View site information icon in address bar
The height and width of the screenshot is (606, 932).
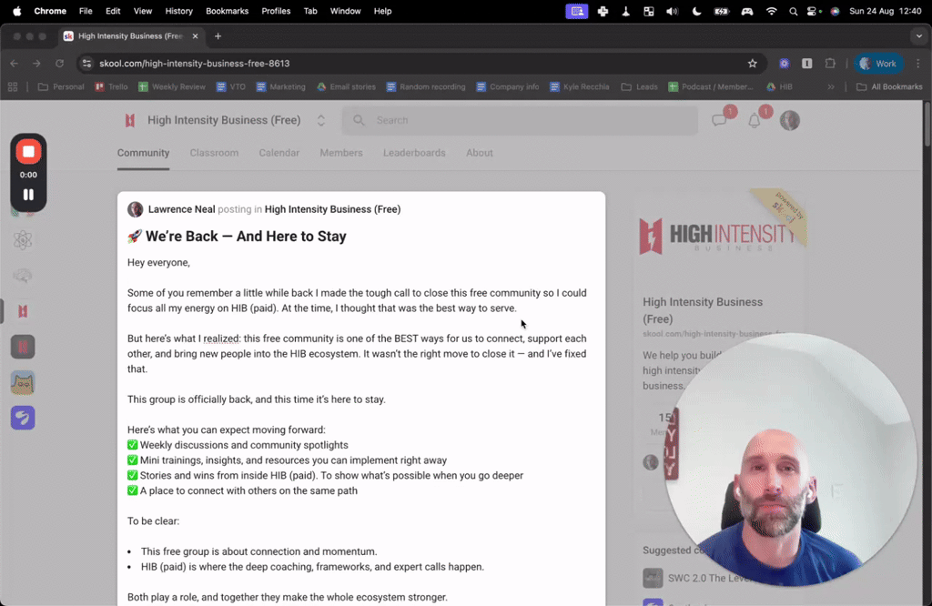[x=86, y=64]
